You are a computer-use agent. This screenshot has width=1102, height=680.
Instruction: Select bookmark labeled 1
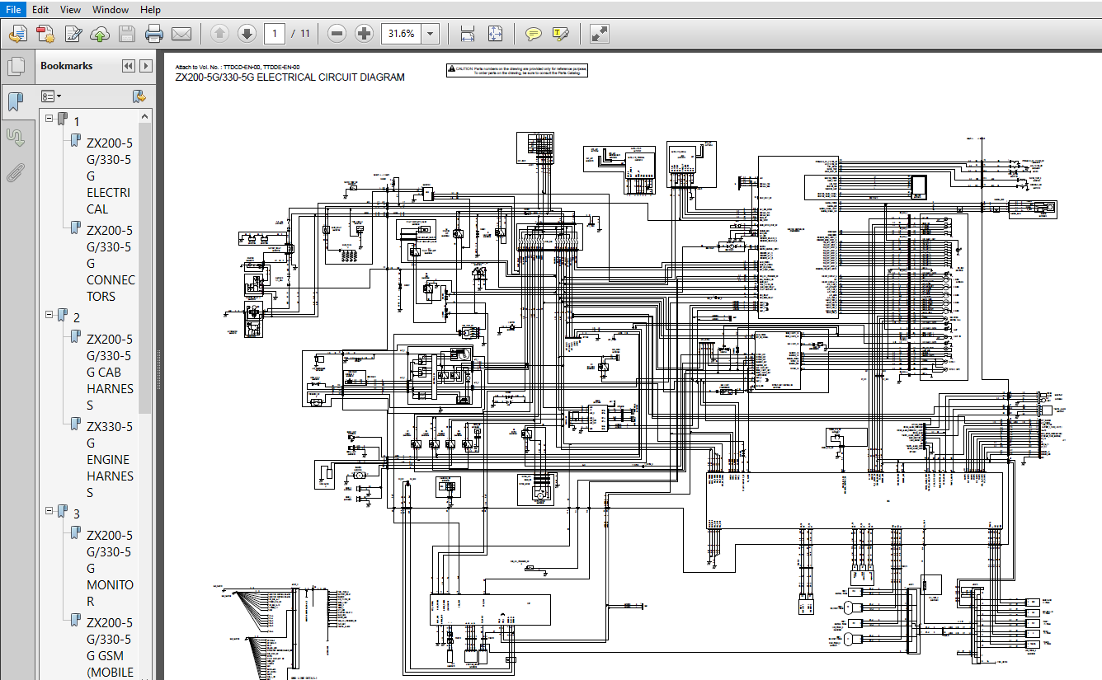click(77, 121)
